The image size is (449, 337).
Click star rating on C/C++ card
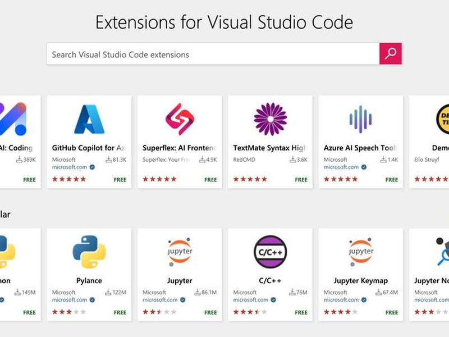pos(250,312)
